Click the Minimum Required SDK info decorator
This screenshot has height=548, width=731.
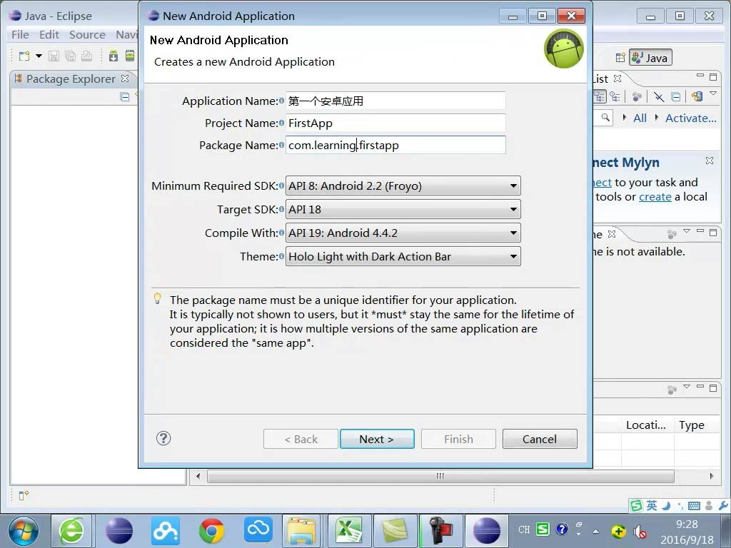pyautogui.click(x=281, y=186)
